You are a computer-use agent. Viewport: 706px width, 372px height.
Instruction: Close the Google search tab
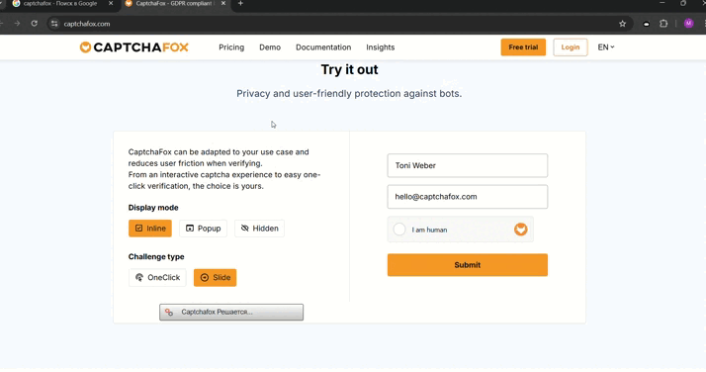coord(111,4)
